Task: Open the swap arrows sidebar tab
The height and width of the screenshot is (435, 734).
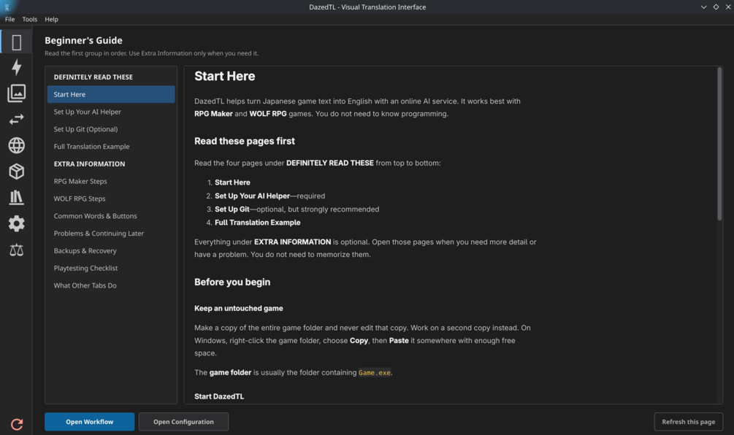Action: click(16, 119)
